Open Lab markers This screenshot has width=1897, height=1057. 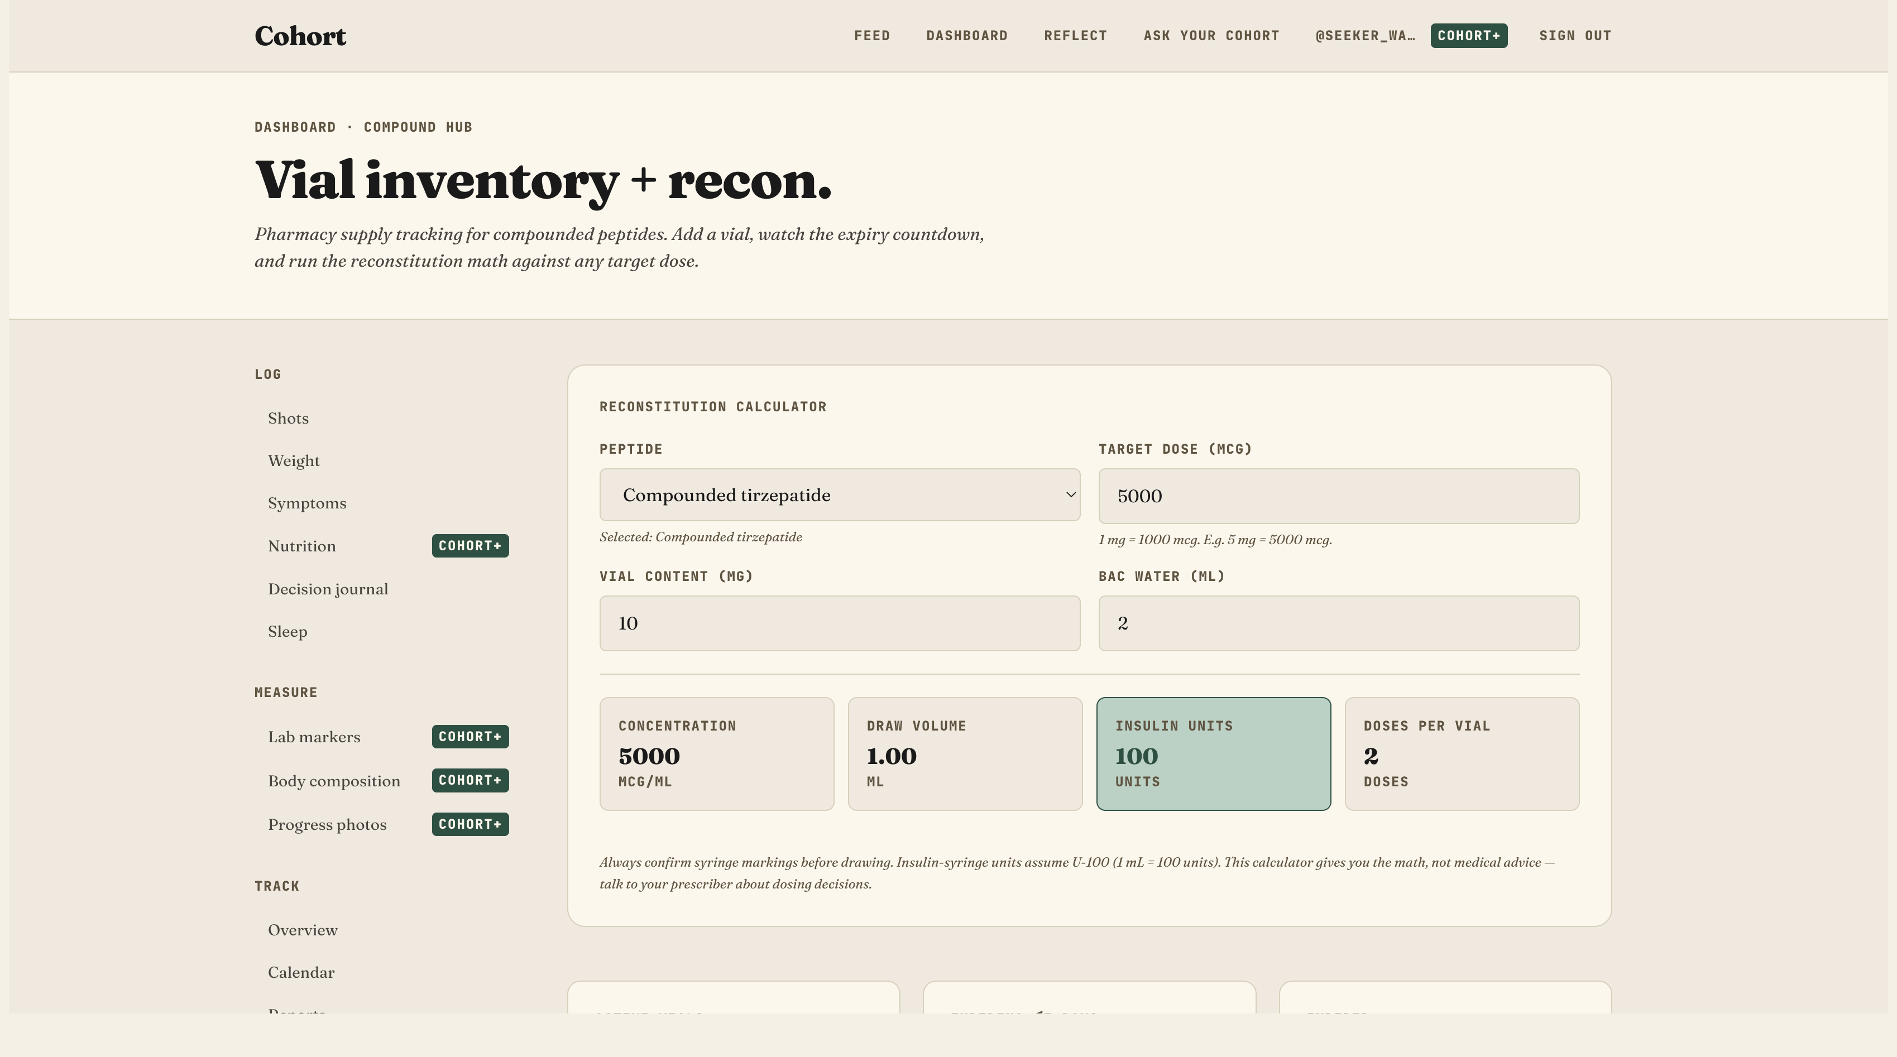[314, 737]
